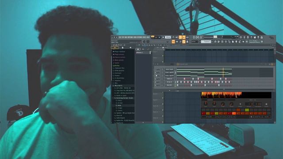The width and height of the screenshot is (283, 159).
Task: Open the PATTERNS menu
Action: [130, 37]
